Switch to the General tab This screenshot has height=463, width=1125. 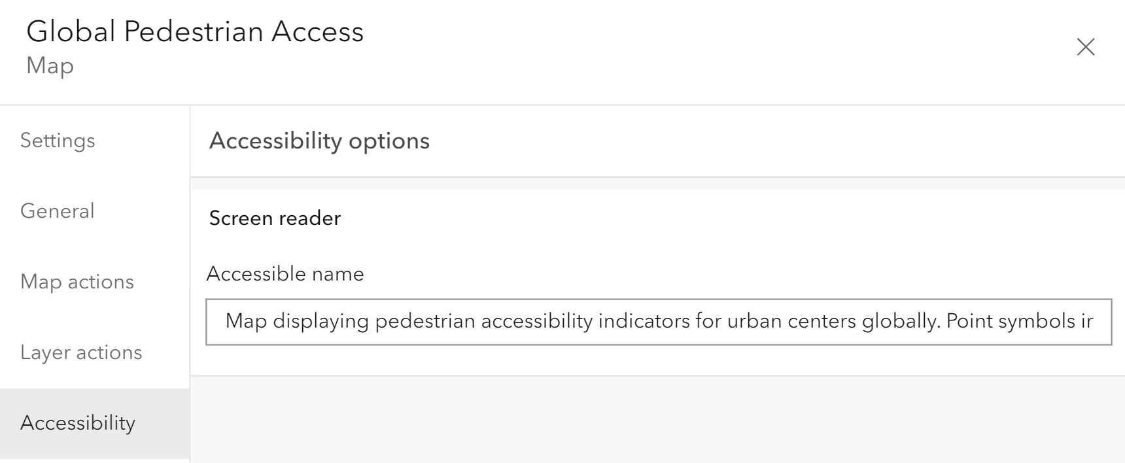click(x=58, y=211)
